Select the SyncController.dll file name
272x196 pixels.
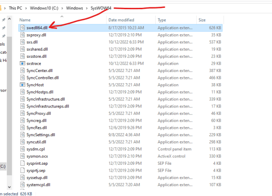point(43,78)
